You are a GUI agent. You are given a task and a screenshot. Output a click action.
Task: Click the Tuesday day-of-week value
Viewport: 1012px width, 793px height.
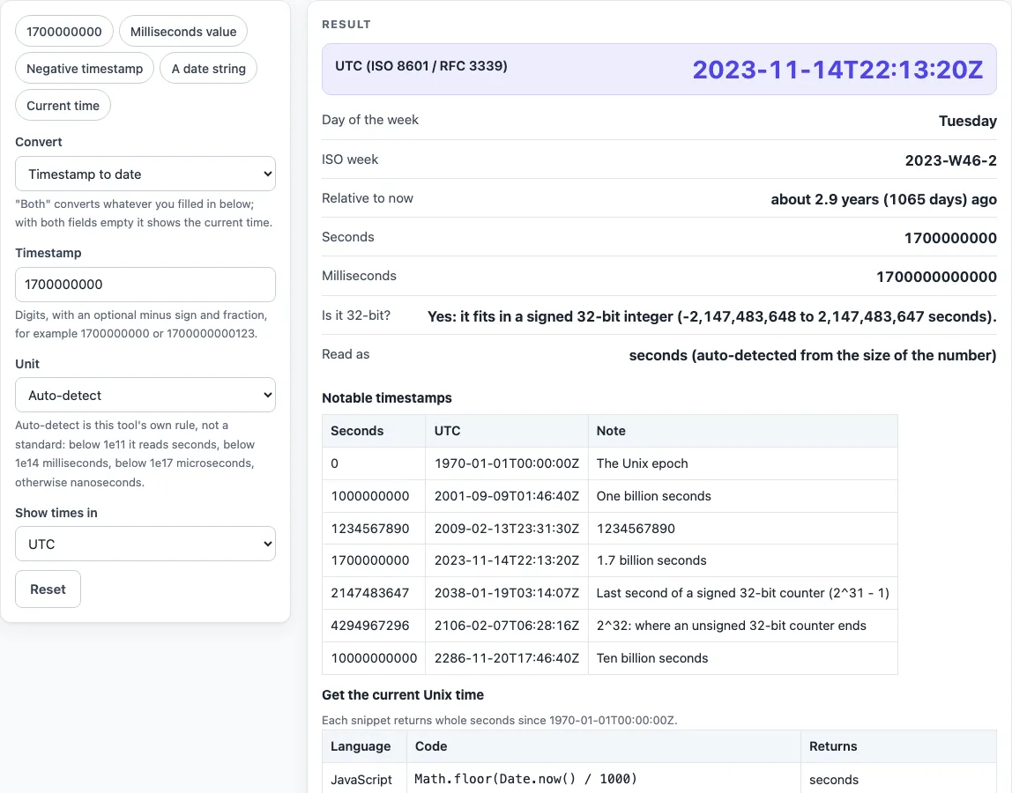pos(967,121)
